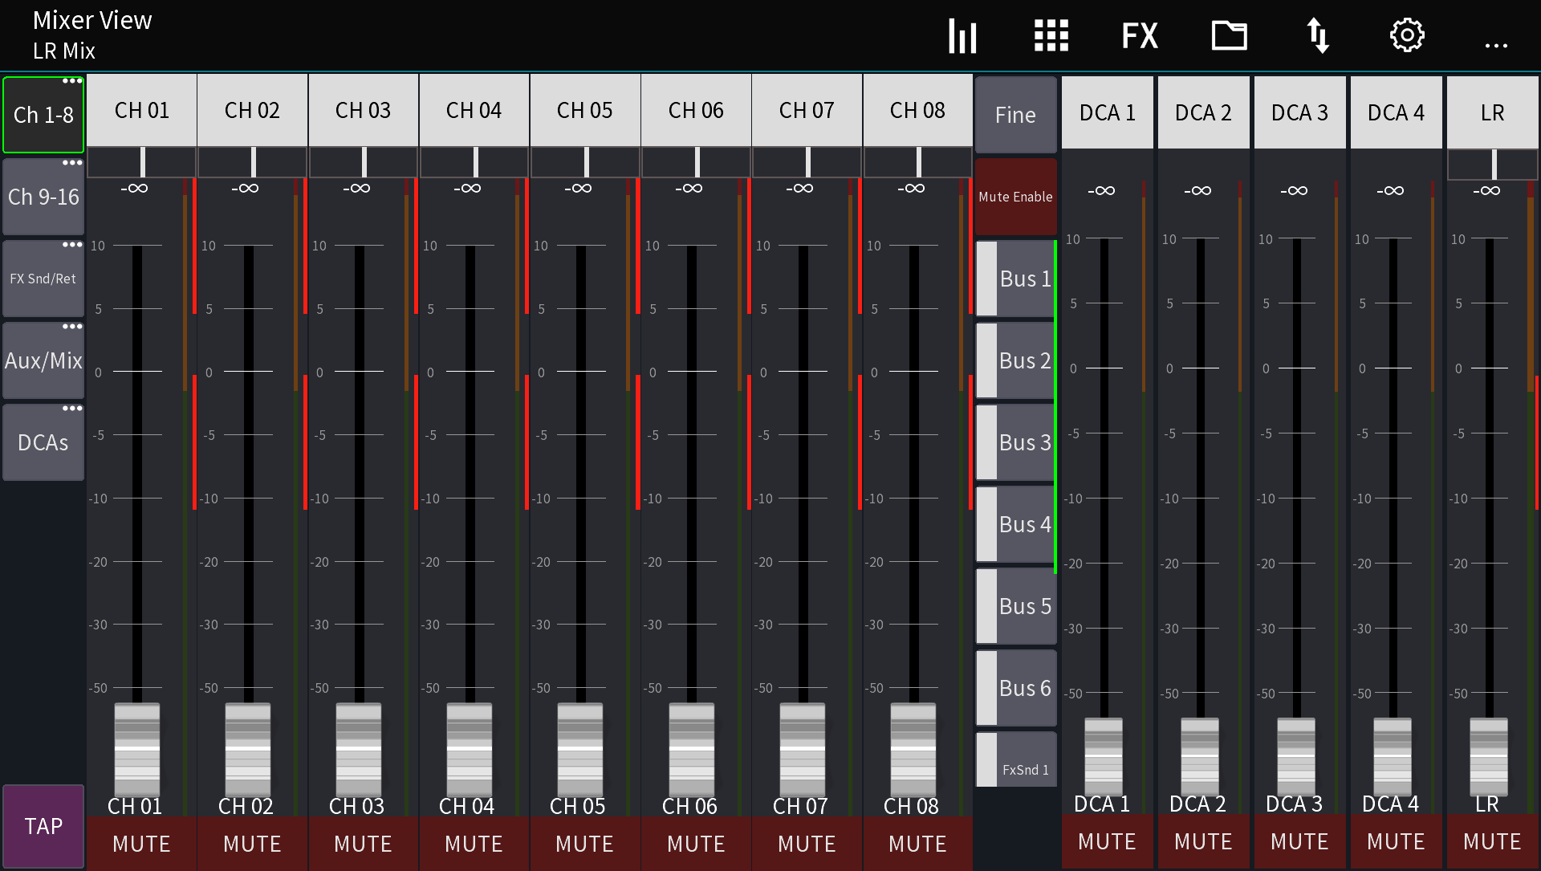1541x871 pixels.
Task: Select the CH 05 channel strip header
Action: click(585, 110)
